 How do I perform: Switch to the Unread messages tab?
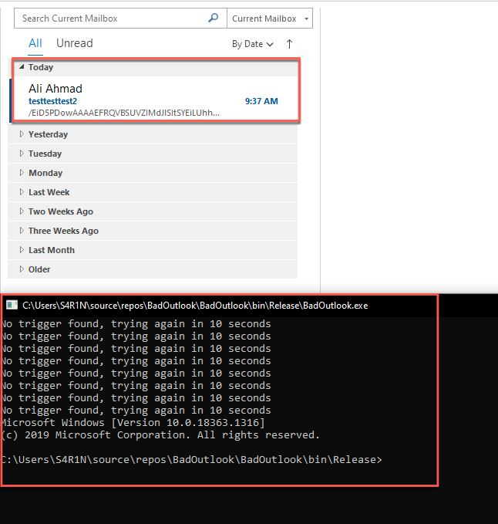point(74,43)
